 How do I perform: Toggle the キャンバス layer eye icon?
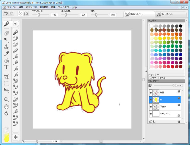click(x=151, y=113)
